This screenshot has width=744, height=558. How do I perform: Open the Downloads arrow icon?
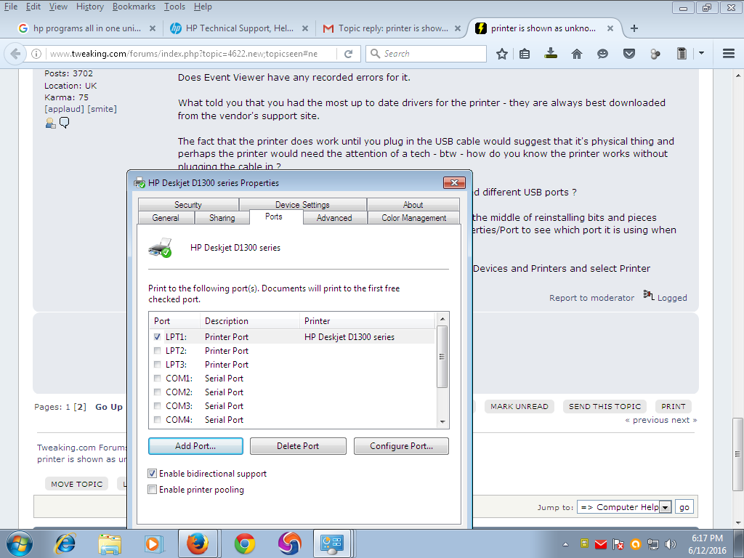pos(551,53)
